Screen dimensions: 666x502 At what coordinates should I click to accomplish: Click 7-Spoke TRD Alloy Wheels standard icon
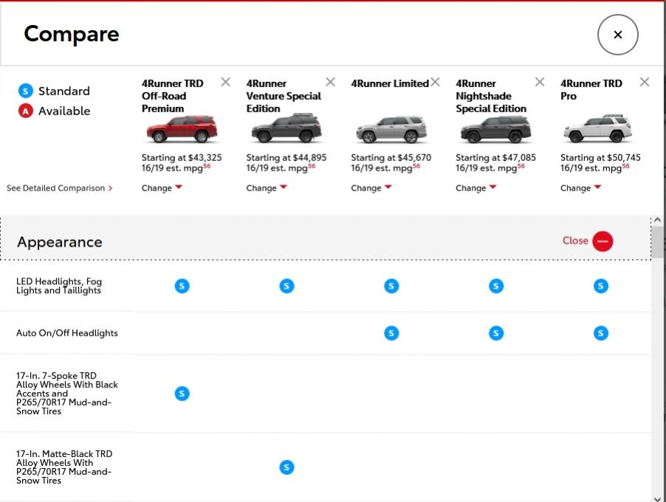182,393
